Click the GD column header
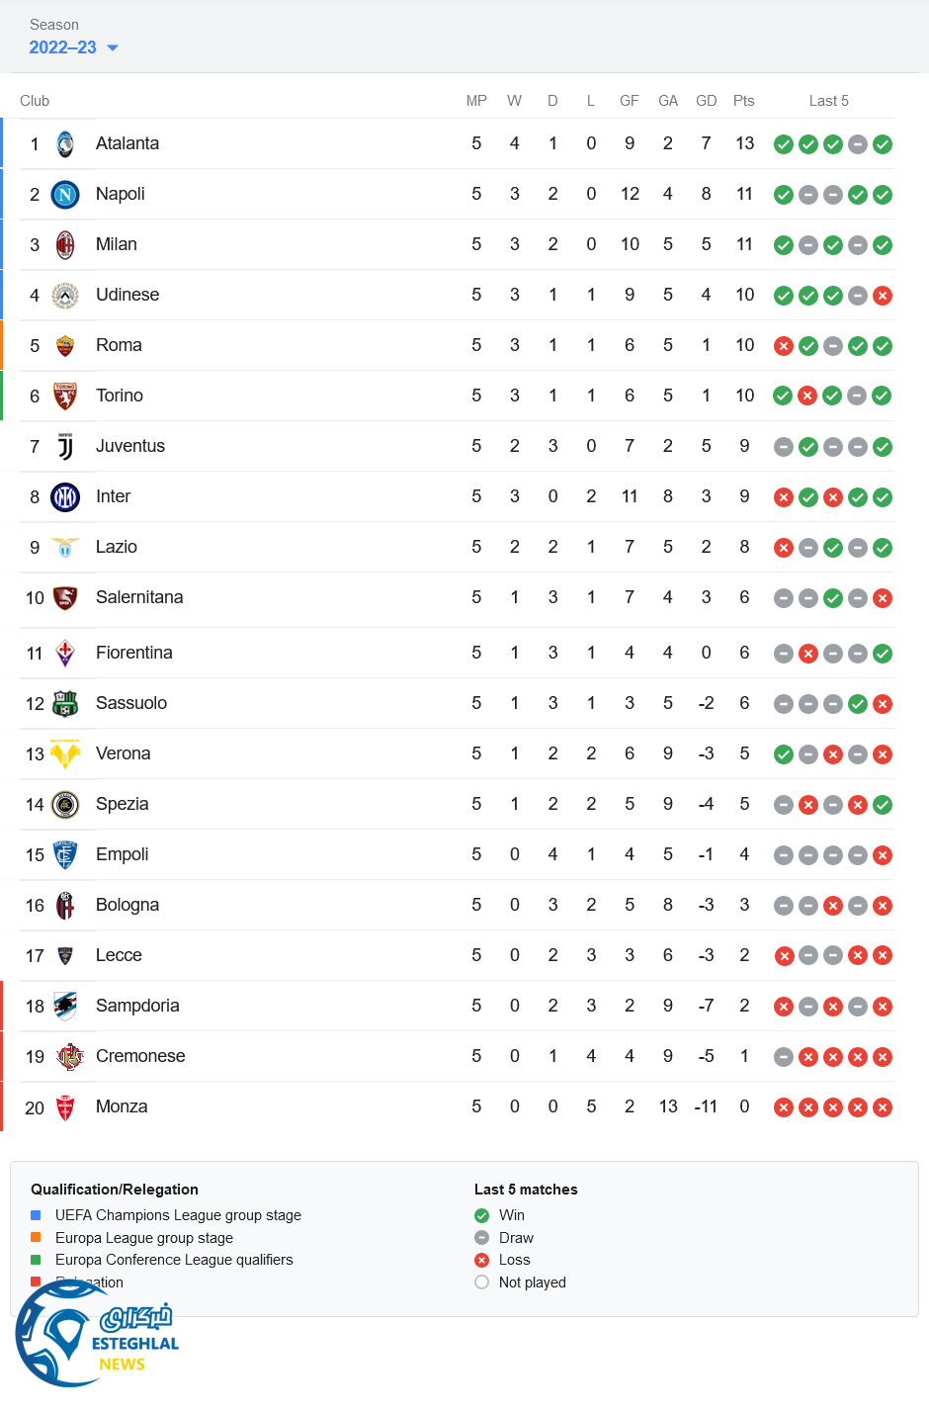 coord(706,101)
